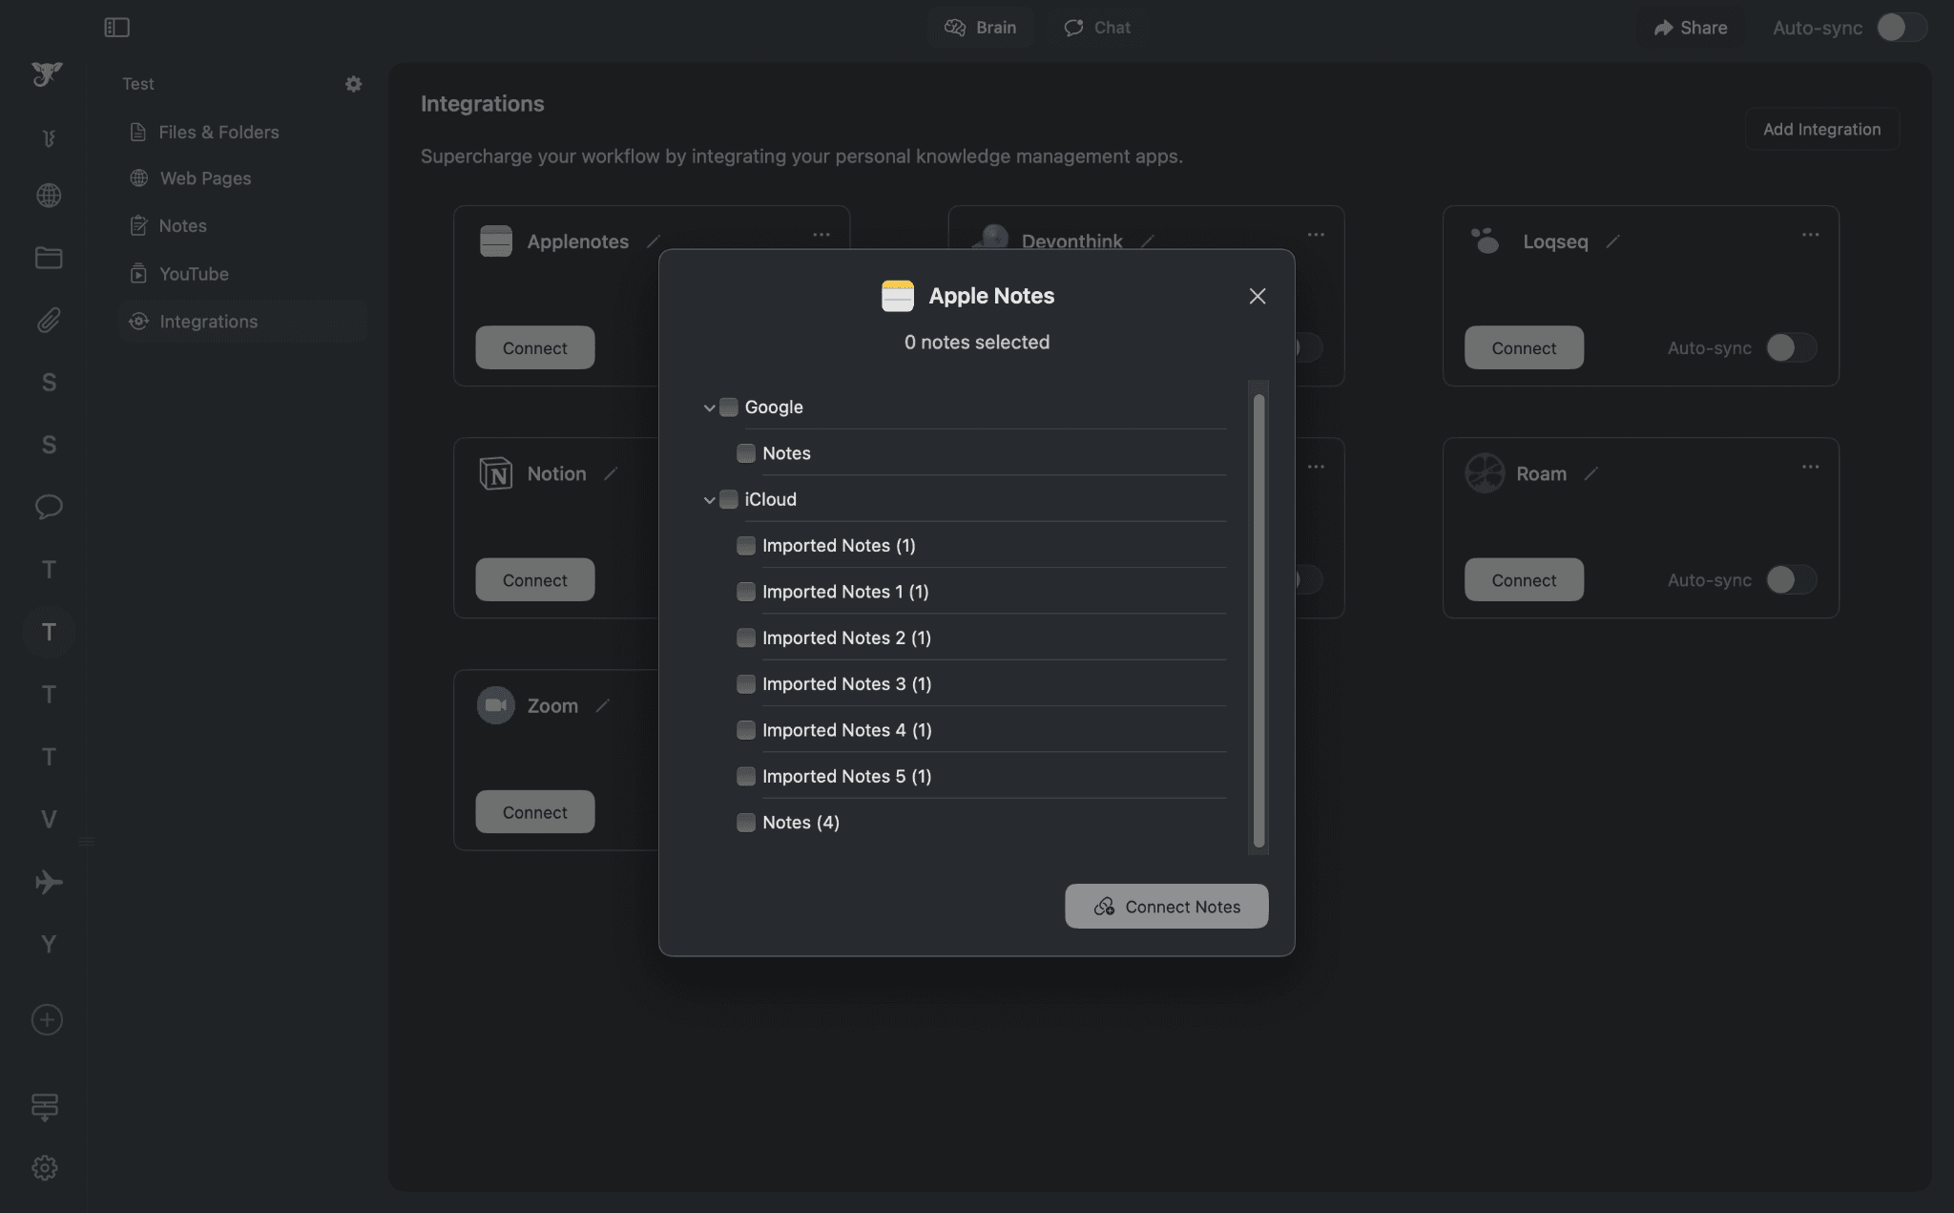This screenshot has width=1954, height=1213.
Task: Check the Google account checkbox
Action: 729,408
